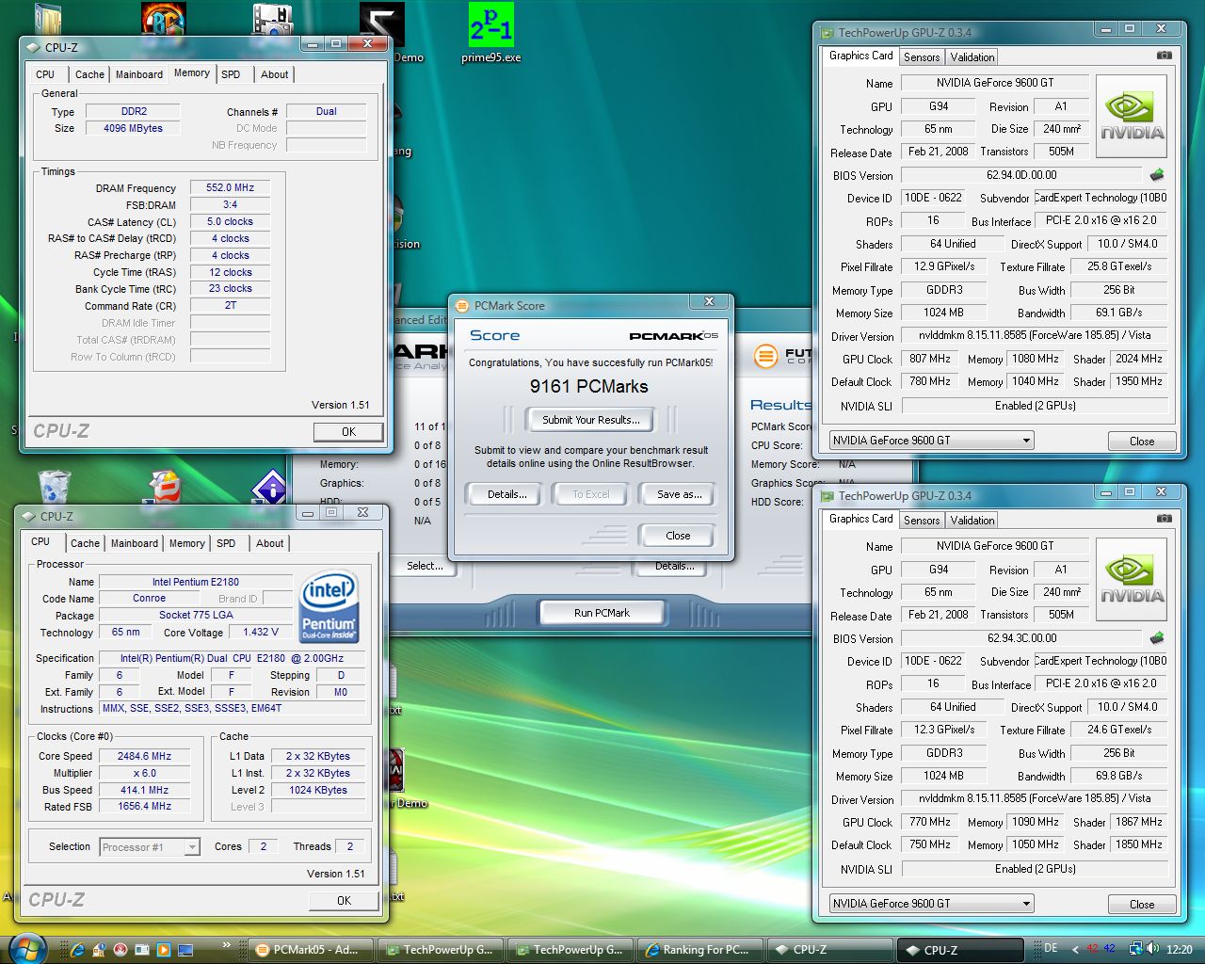Open Sensors tab in top GPU-Z window
The height and width of the screenshot is (964, 1205).
(922, 57)
